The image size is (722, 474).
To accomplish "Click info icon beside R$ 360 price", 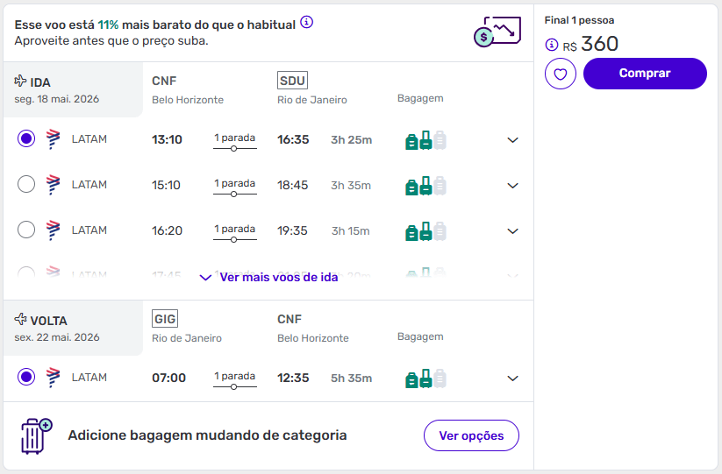I will (x=552, y=45).
